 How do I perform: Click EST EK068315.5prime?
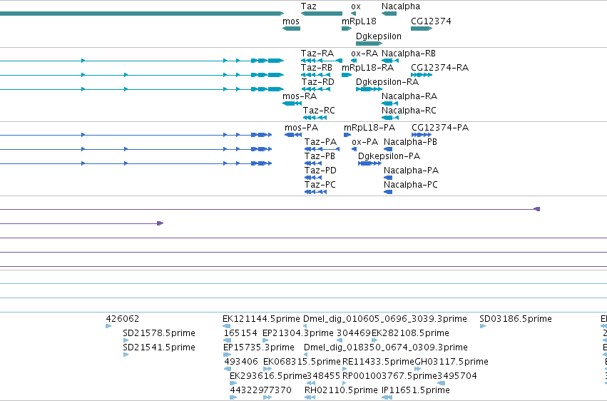(302, 362)
